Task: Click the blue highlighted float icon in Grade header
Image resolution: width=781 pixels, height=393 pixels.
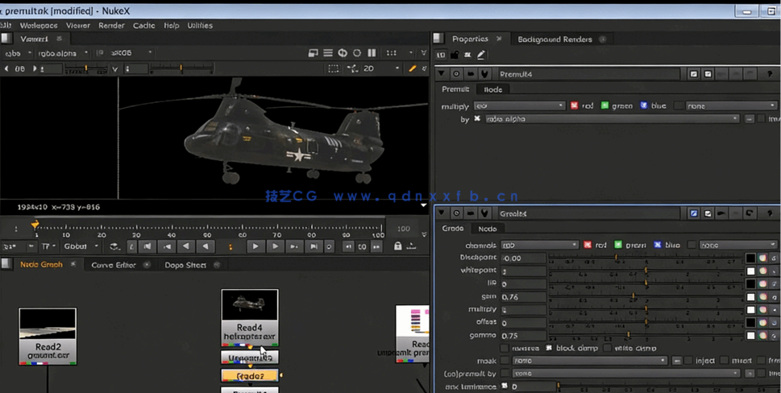Action: click(x=694, y=213)
